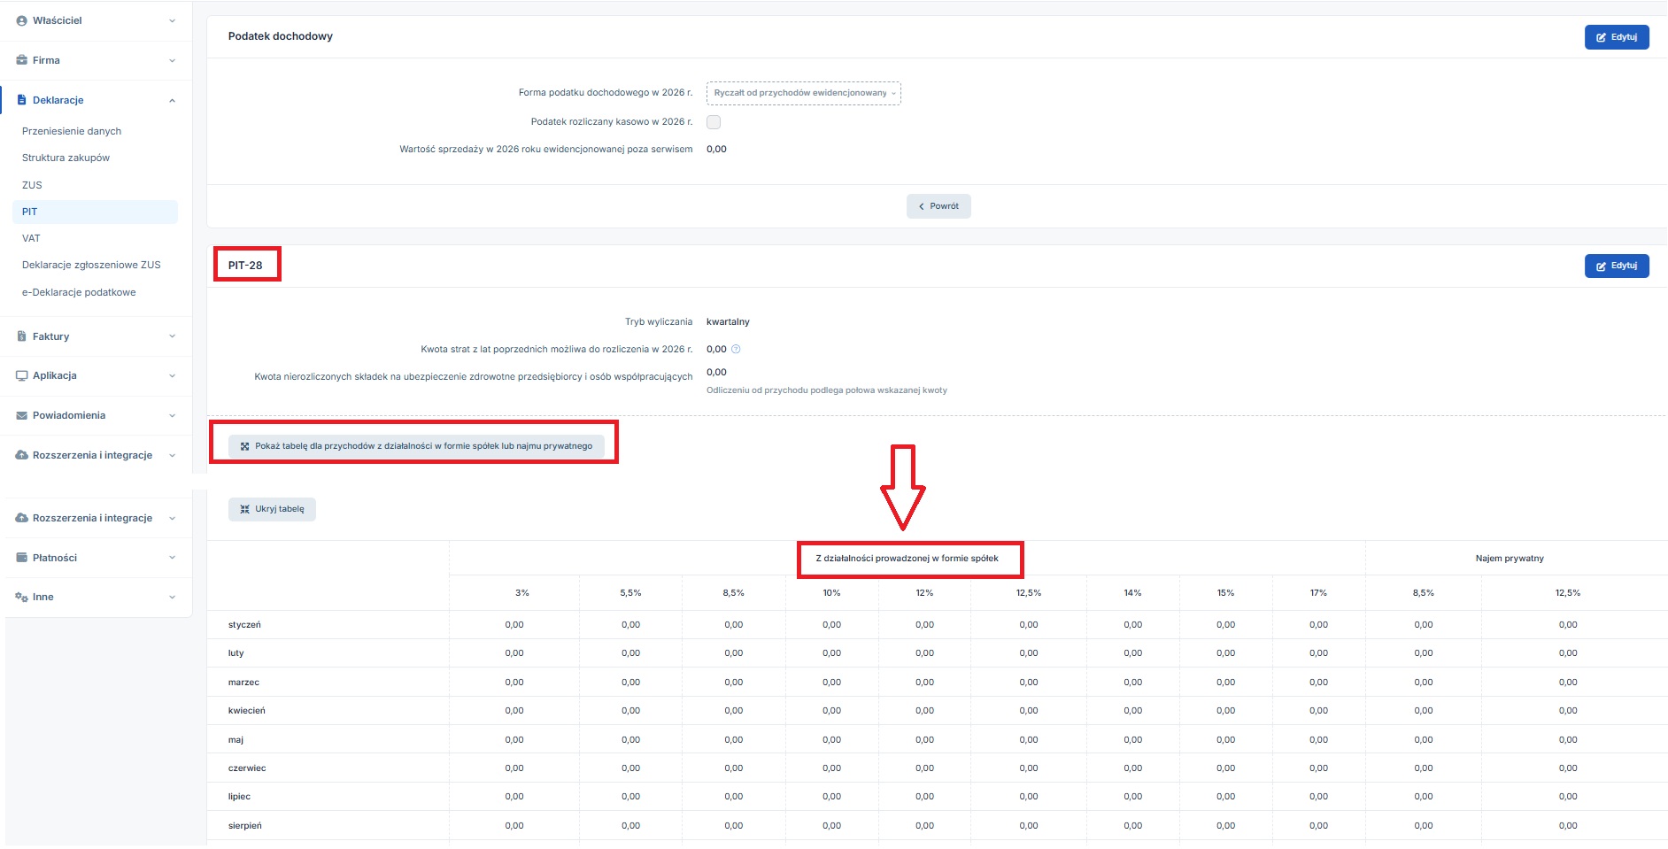Click the 10% column header

[x=831, y=592]
